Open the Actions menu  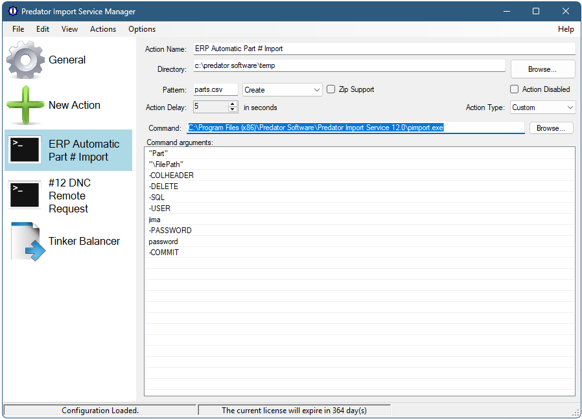tap(102, 28)
